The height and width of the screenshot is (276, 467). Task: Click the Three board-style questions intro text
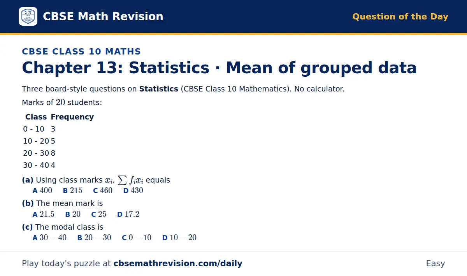click(x=183, y=89)
